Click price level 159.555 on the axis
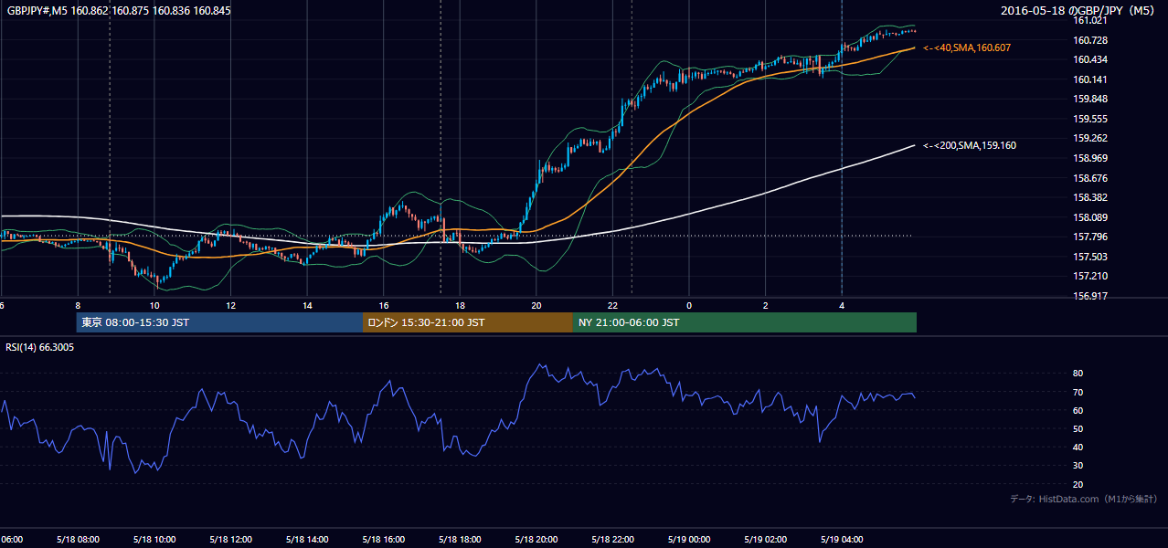 [1090, 119]
